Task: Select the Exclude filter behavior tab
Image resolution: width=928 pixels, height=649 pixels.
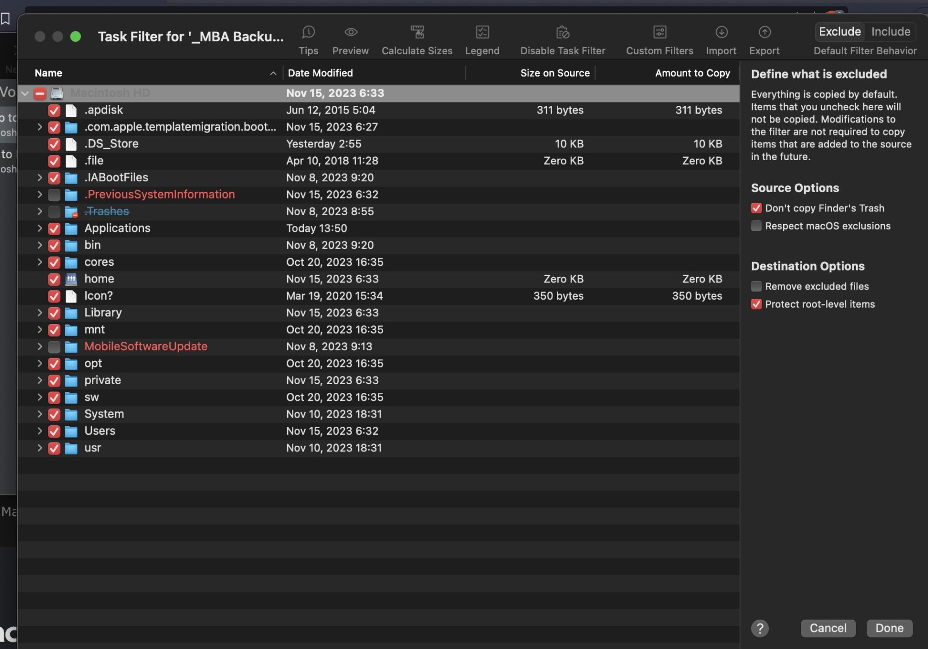Action: click(839, 32)
